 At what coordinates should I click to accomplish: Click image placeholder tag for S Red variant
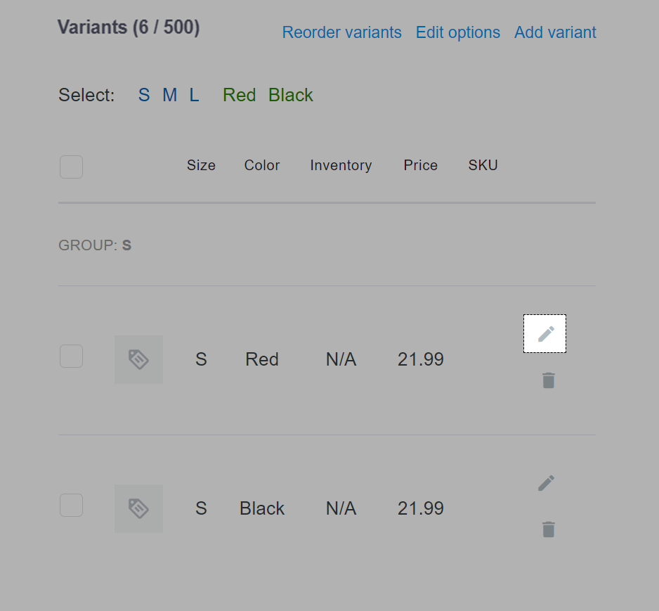click(x=138, y=359)
